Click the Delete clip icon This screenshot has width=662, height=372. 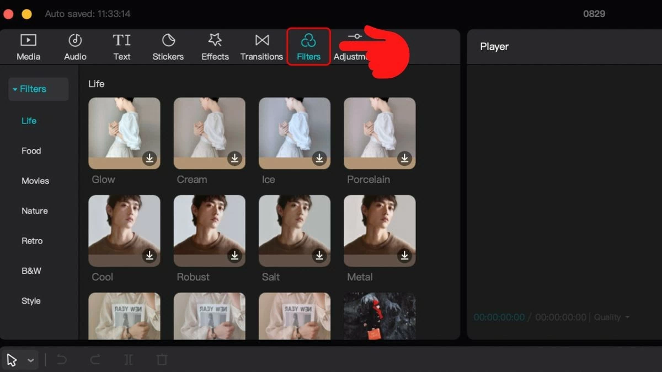coord(161,359)
